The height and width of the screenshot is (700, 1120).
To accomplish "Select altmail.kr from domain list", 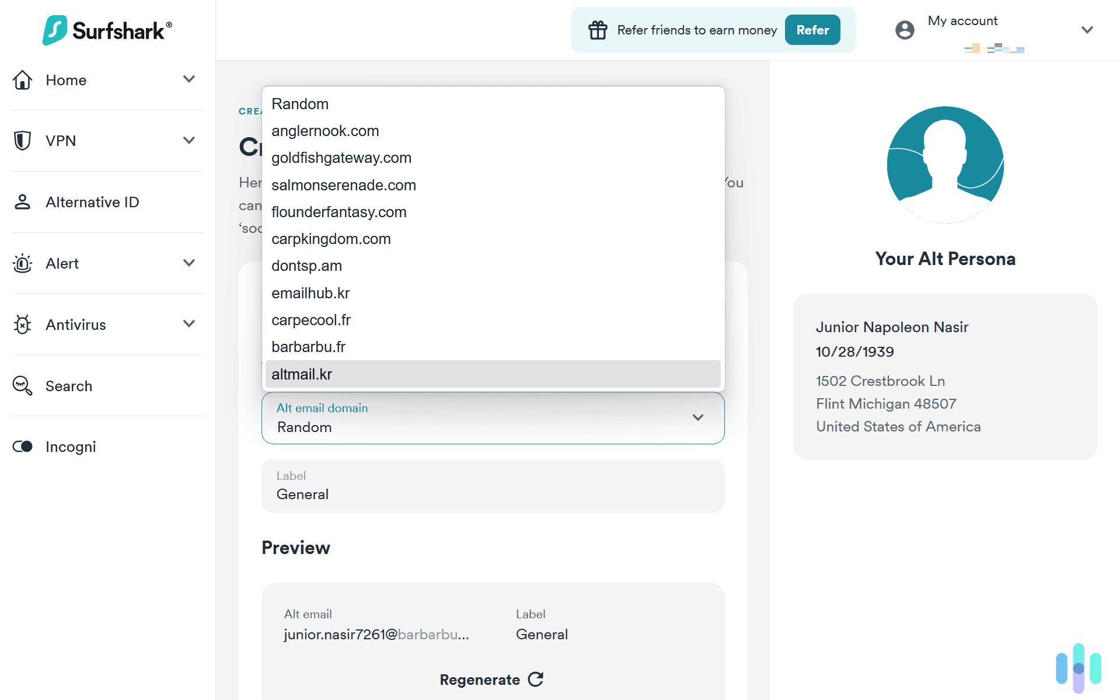I will tap(302, 374).
